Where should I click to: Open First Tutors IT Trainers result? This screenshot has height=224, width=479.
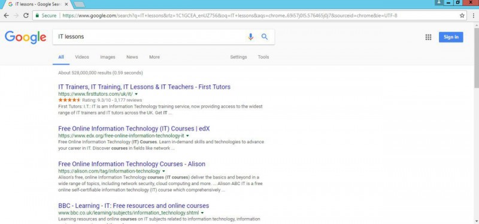(x=144, y=87)
